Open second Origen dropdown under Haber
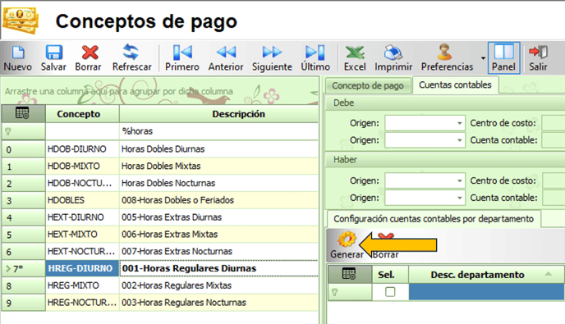 point(460,198)
